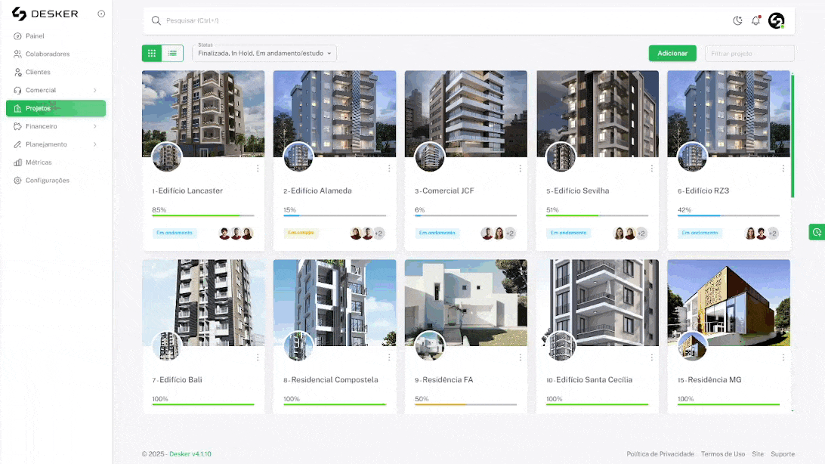The width and height of the screenshot is (825, 464).
Task: Open options menu for Edifício Alameda
Action: pos(389,169)
